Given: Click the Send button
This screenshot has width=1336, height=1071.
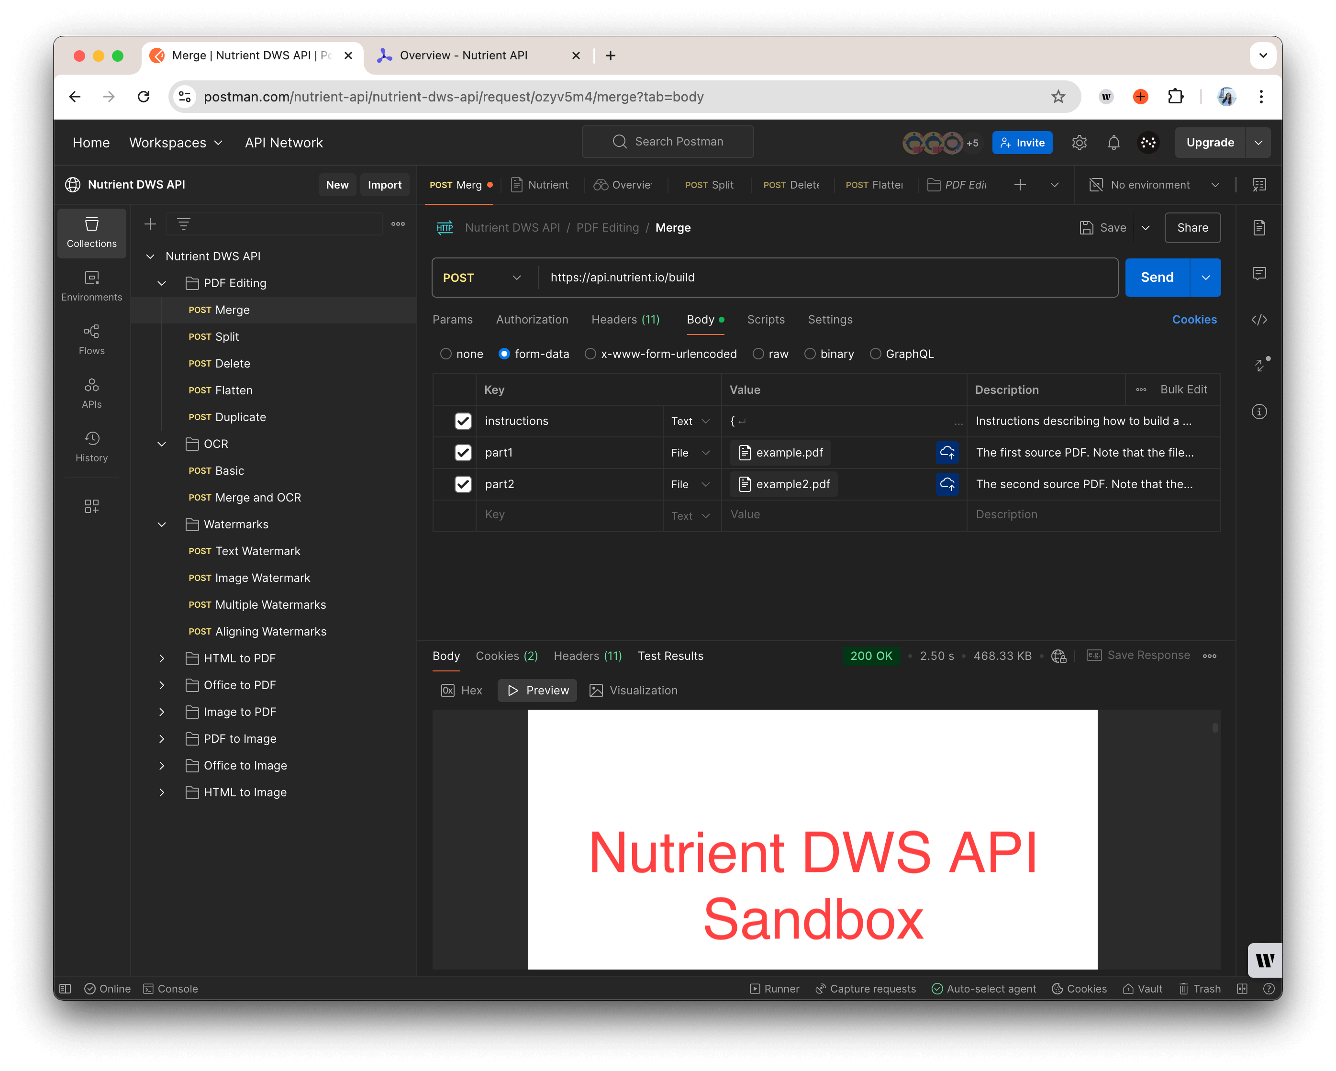Looking at the screenshot, I should click(x=1156, y=278).
